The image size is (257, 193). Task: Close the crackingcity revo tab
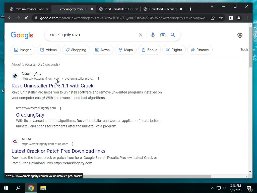92,9
